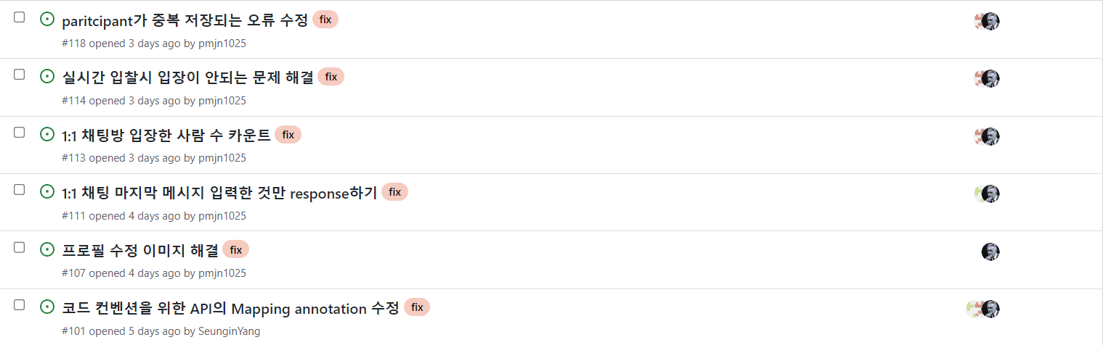Click fix label on 프로필 수정 issue
This screenshot has width=1105, height=345.
[236, 250]
